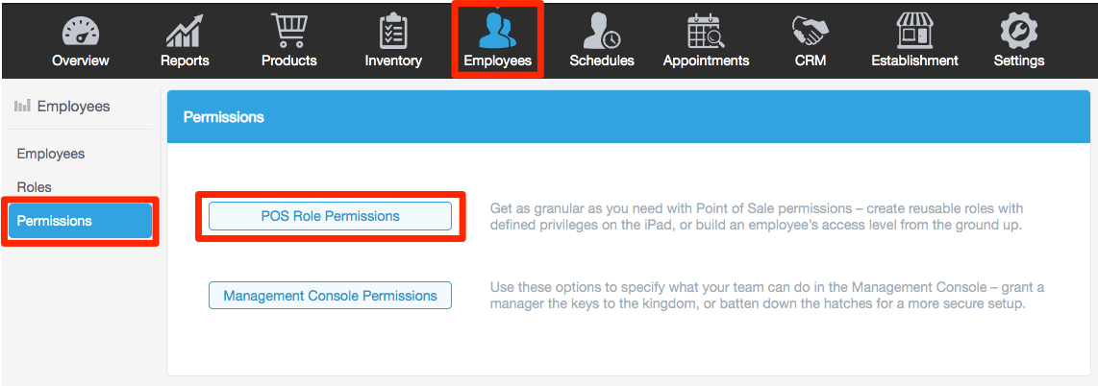Click the sidebar heading text Employees

73,107
